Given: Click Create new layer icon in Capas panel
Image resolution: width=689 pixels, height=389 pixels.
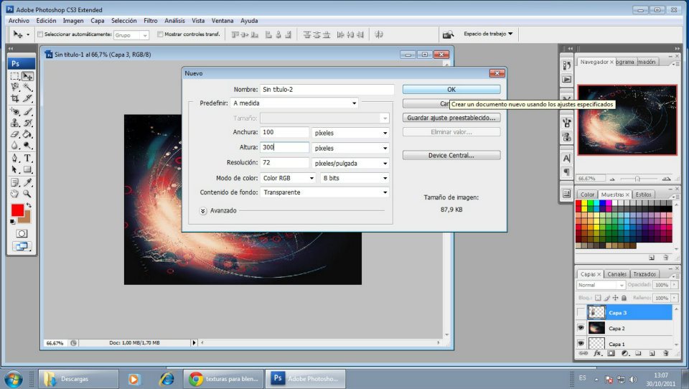Looking at the screenshot, I should coord(652,353).
